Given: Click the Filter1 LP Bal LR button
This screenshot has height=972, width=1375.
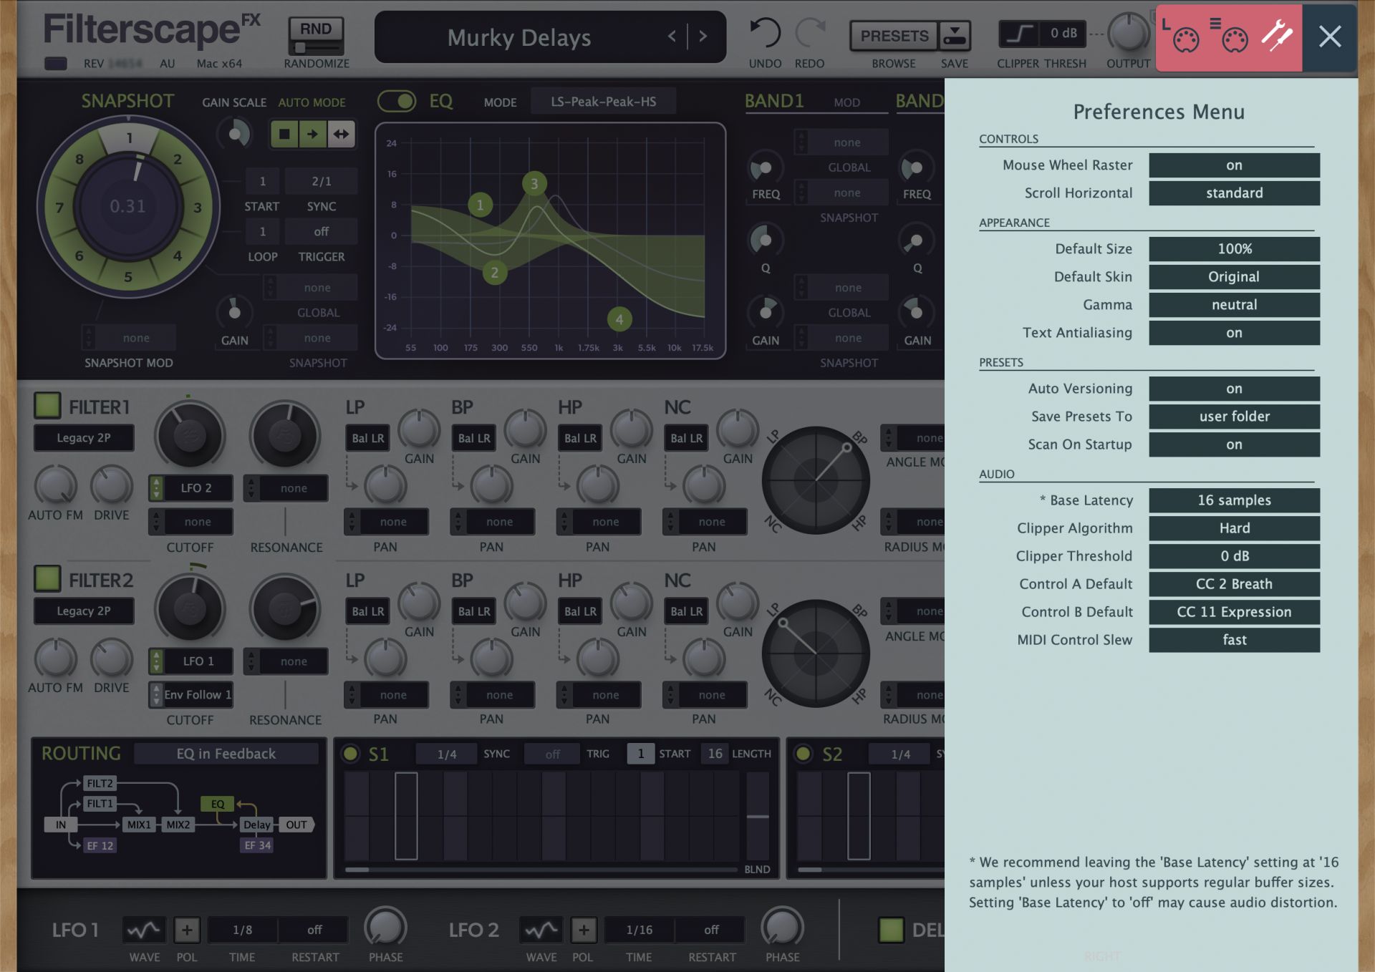Looking at the screenshot, I should (367, 438).
